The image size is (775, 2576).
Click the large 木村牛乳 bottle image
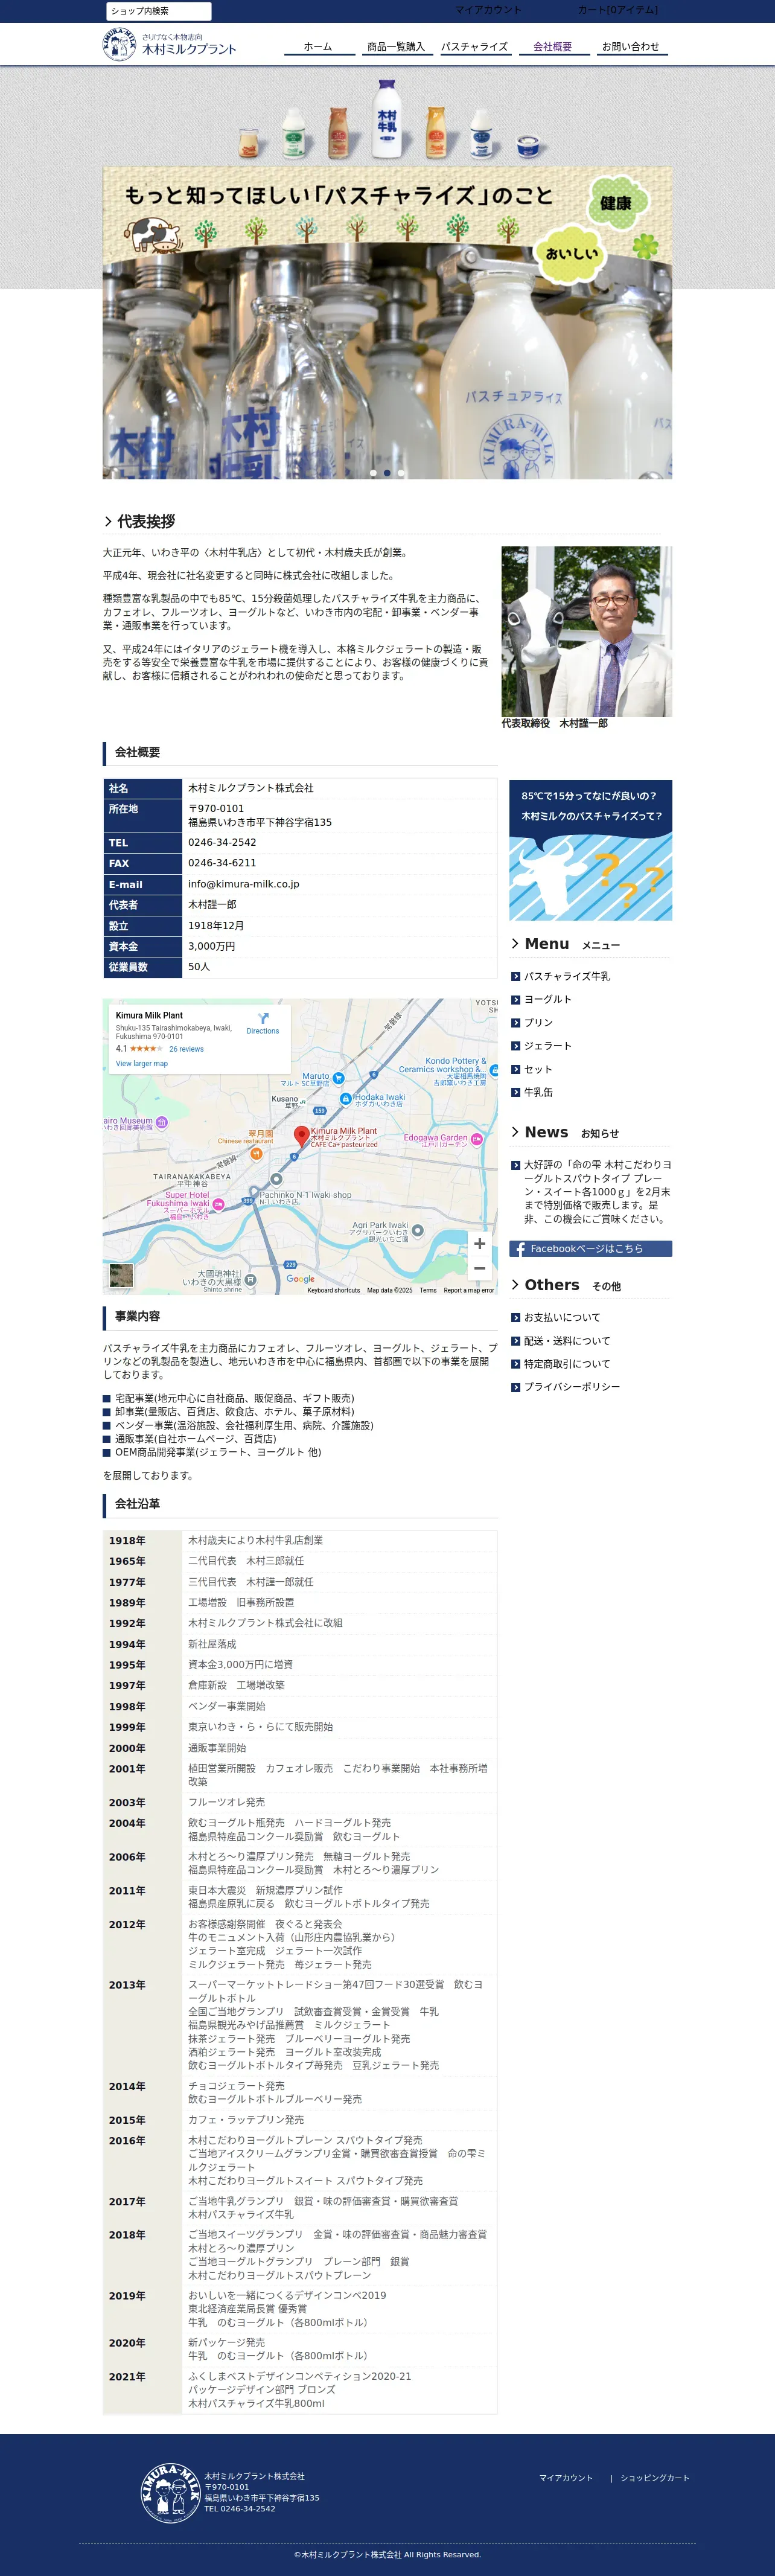coord(387,118)
